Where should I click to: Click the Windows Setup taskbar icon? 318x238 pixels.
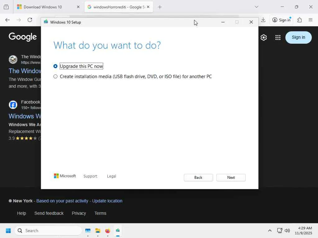118,231
